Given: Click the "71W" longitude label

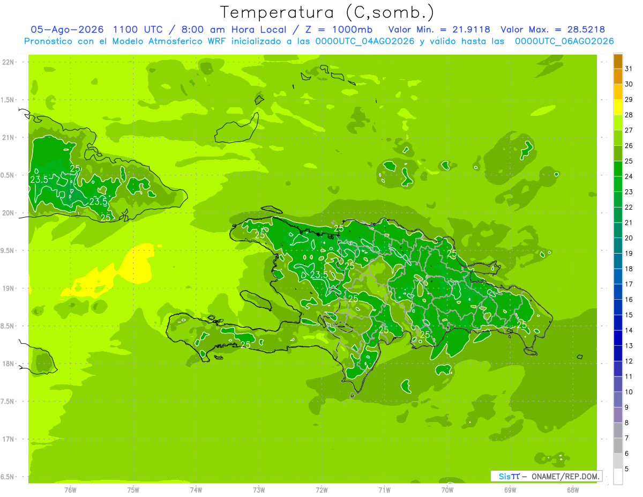Looking at the screenshot, I should pyautogui.click(x=384, y=489).
